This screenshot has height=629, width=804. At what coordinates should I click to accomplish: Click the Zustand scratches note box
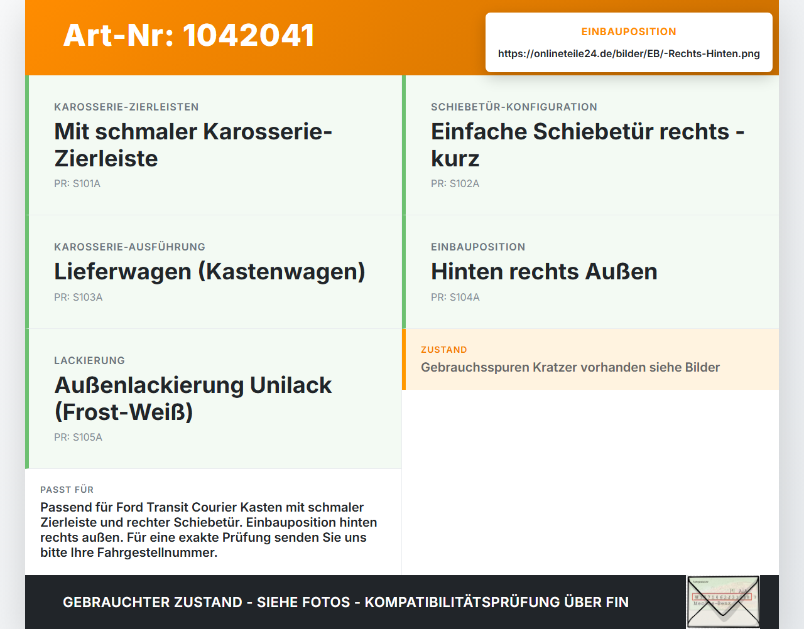pos(590,359)
